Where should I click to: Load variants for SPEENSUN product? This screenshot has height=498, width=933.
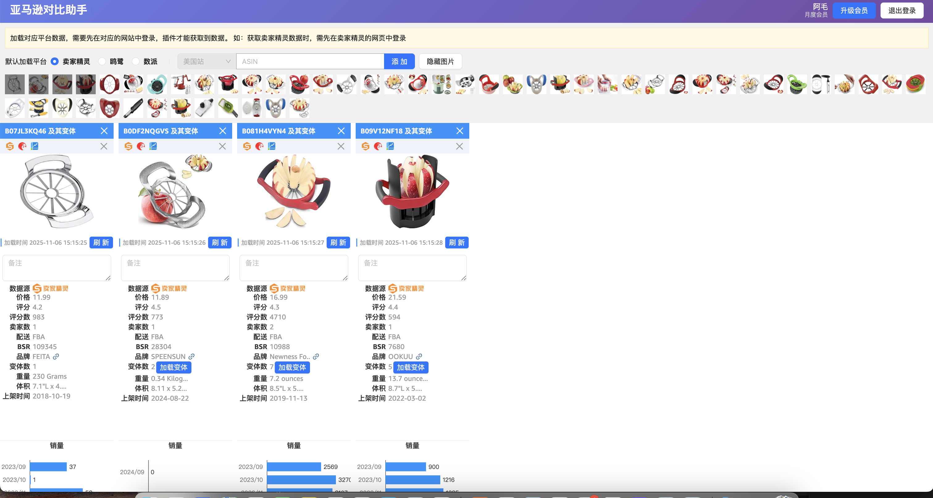click(174, 367)
